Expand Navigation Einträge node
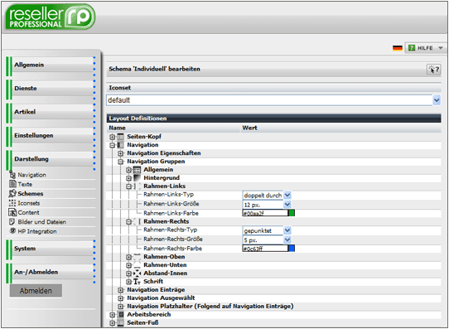Viewport: 449px width, 329px height. point(121,290)
